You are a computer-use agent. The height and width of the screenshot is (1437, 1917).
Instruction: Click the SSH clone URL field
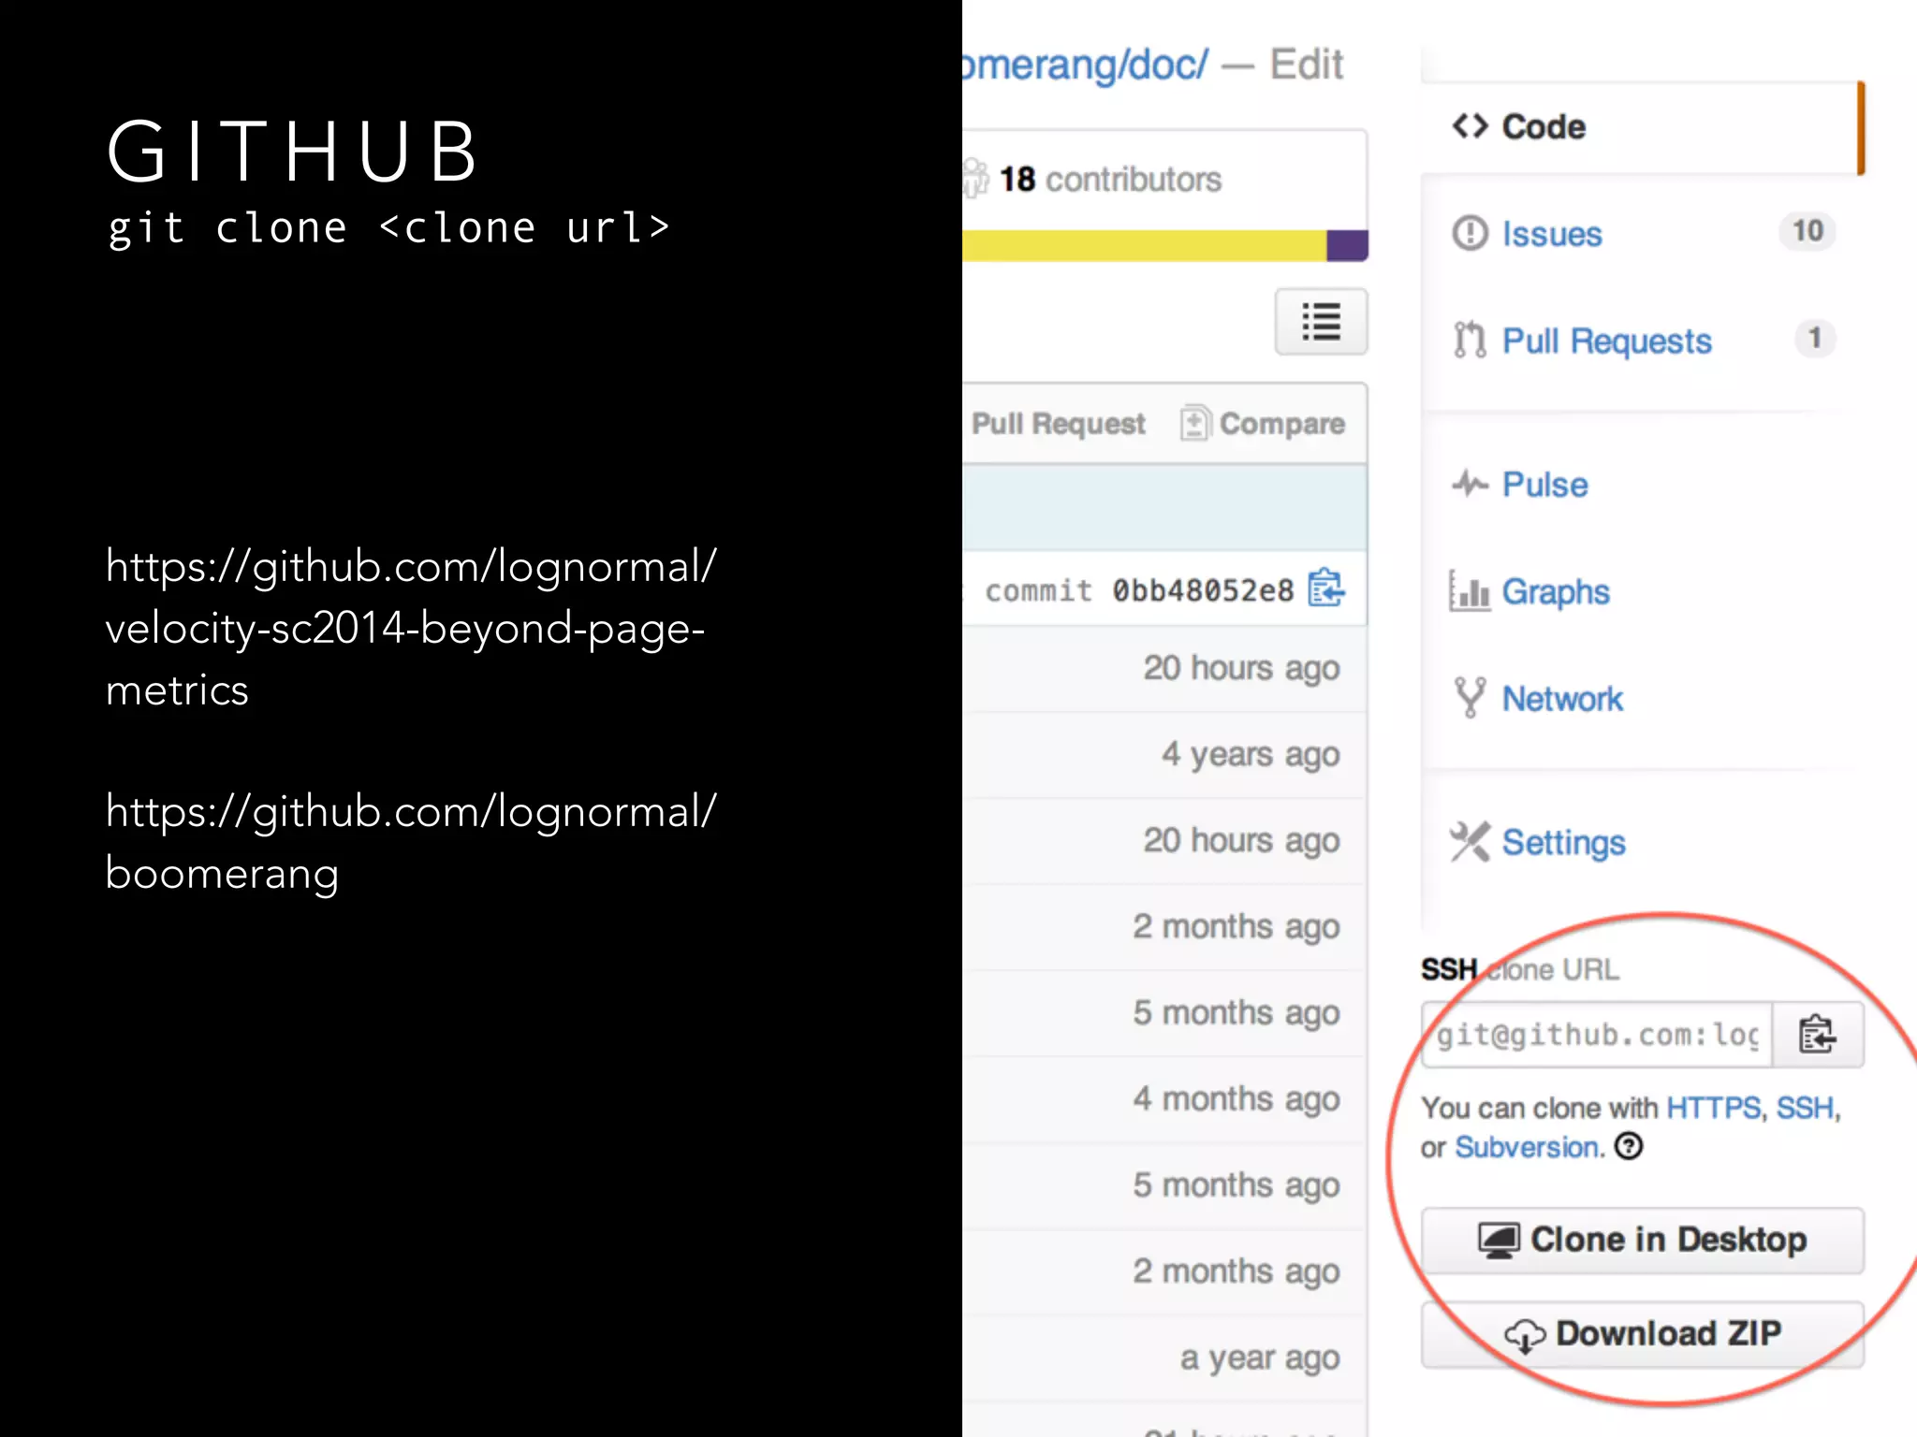click(1597, 1035)
